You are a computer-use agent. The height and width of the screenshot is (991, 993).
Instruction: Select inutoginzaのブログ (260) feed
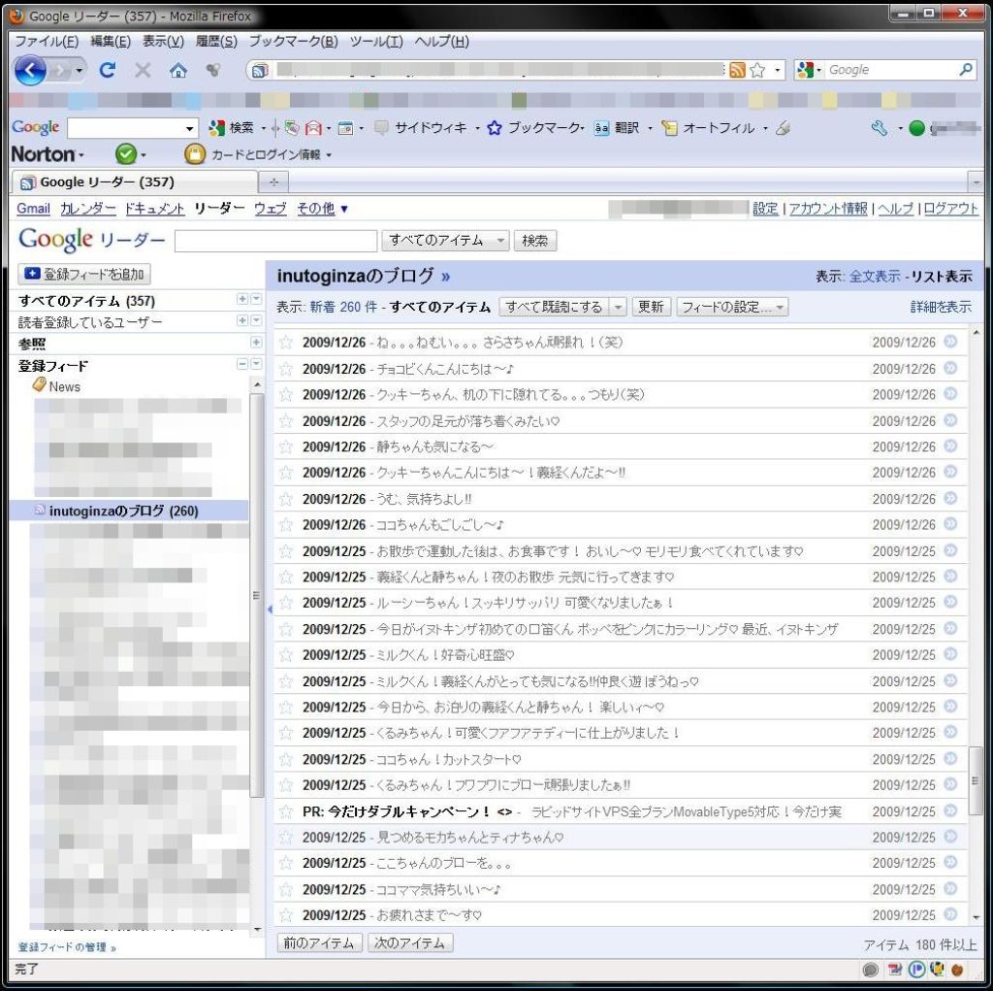click(x=129, y=512)
